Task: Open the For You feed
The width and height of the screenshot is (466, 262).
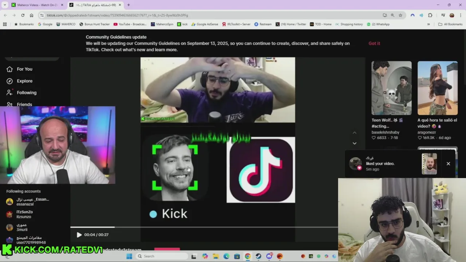Action: (x=19, y=69)
